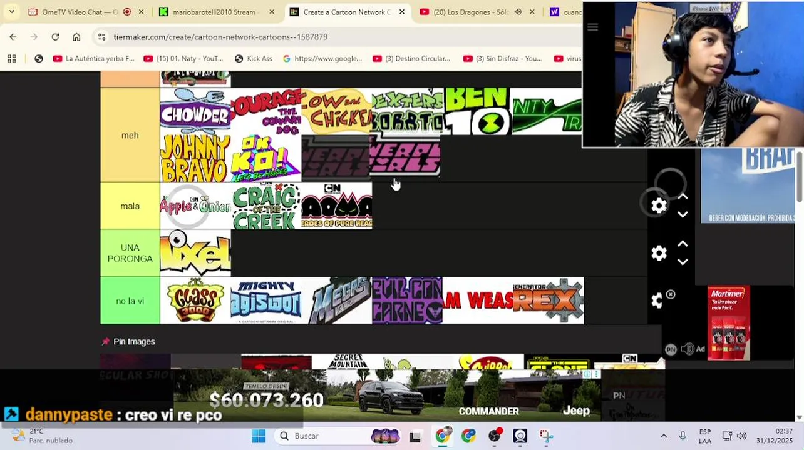
Task: Select the mala tier label
Action: (130, 206)
